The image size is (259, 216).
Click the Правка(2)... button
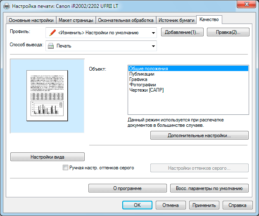[x=228, y=32]
